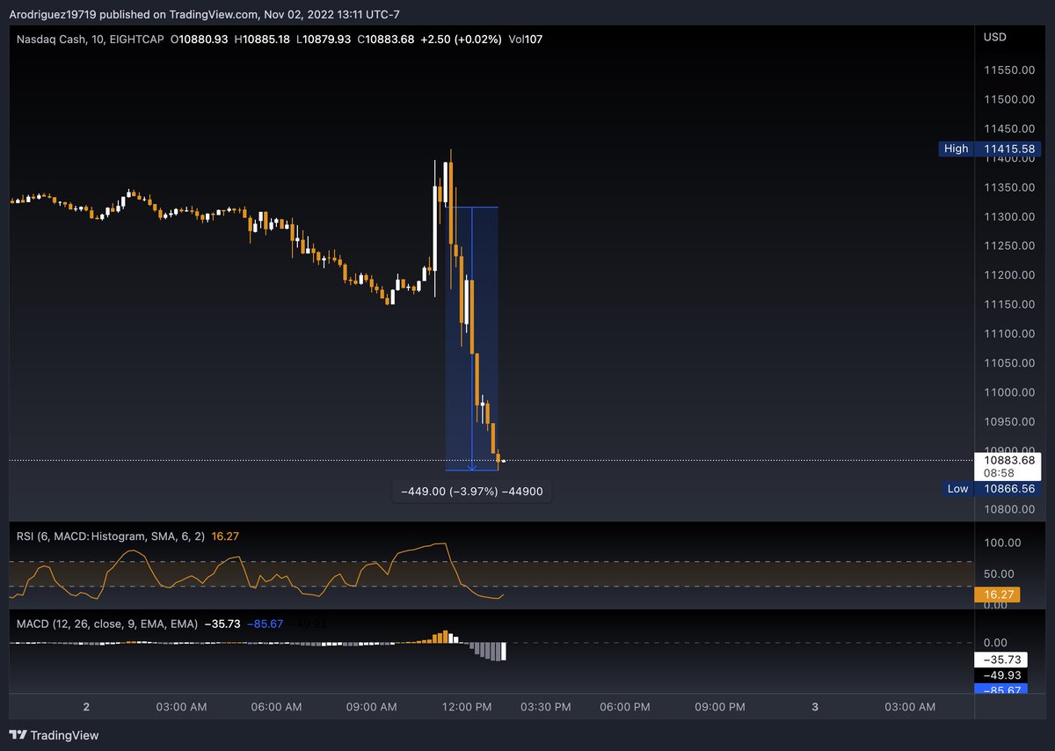Click the 11415.58 high price tag
This screenshot has height=751, width=1055.
pyautogui.click(x=1010, y=149)
